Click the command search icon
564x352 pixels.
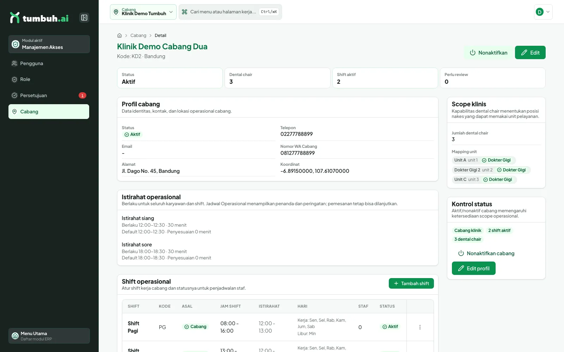(x=184, y=12)
